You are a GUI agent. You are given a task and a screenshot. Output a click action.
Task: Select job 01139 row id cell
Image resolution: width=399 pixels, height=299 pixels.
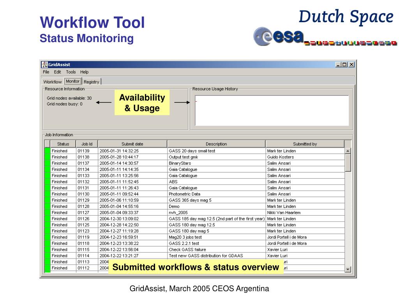[x=87, y=151]
